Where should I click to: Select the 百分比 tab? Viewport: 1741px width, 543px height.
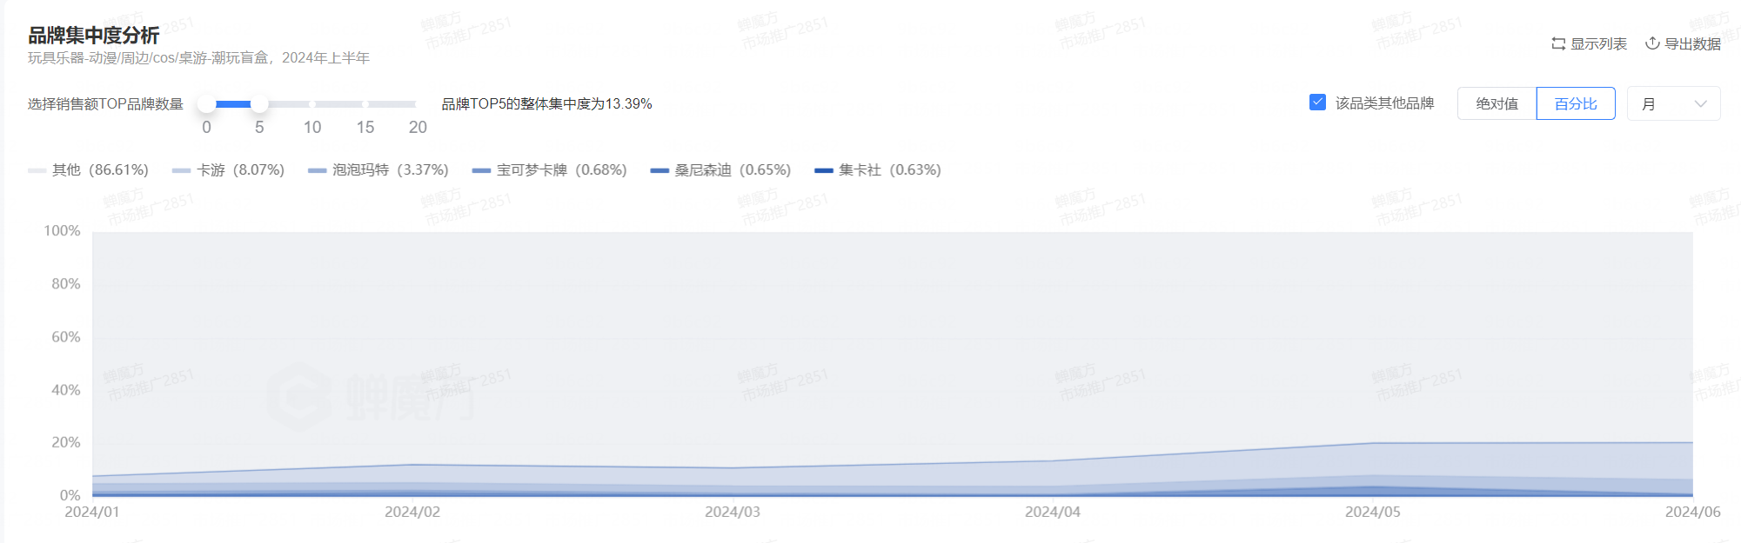coord(1576,103)
